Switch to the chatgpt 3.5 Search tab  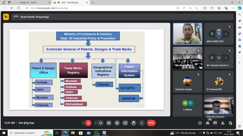click(31, 3)
